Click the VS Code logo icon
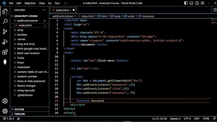The width and height of the screenshot is (217, 122). pyautogui.click(x=4, y=3)
